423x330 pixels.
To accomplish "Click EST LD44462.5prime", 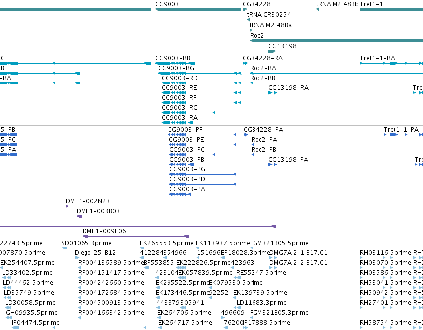I will [x=28, y=283].
